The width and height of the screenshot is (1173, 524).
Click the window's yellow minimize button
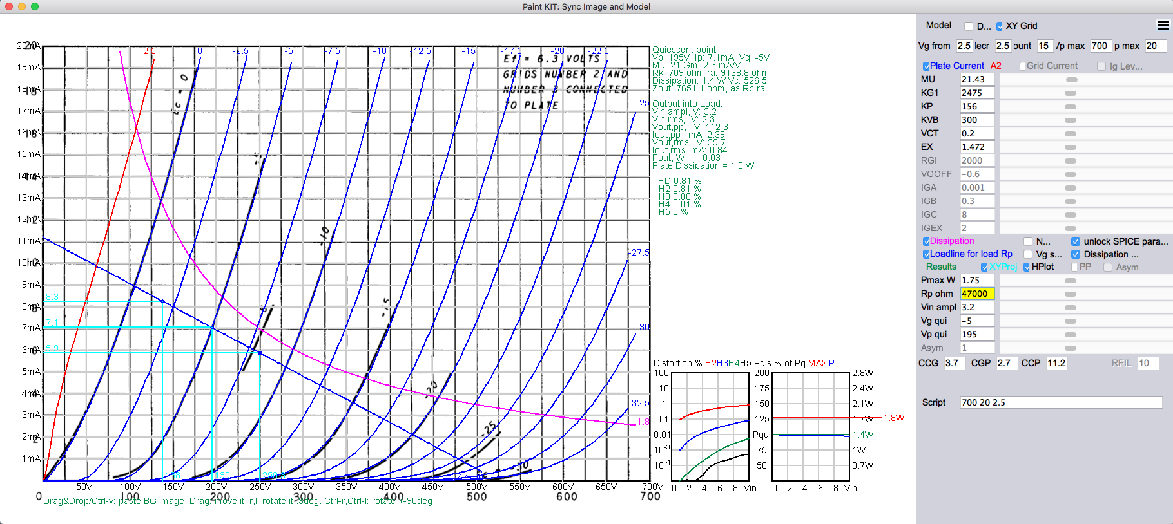click(22, 6)
